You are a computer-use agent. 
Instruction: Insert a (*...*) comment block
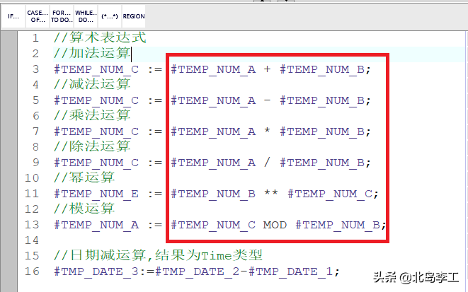click(x=110, y=16)
